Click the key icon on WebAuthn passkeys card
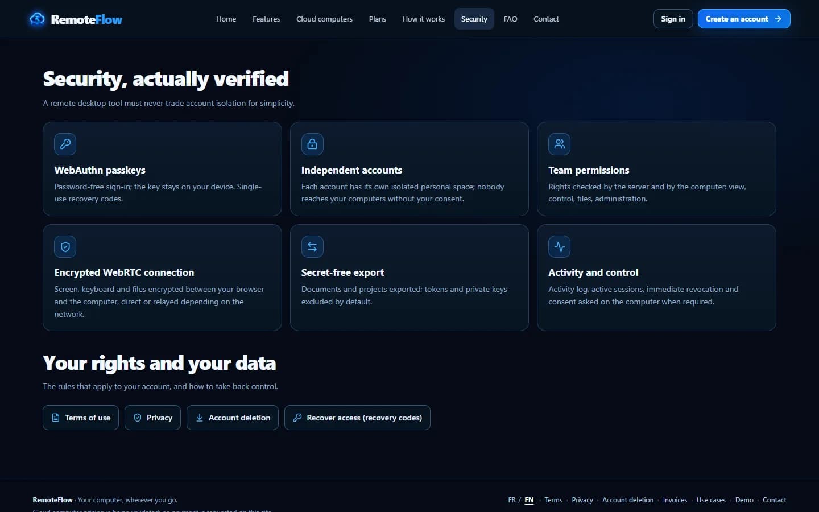 pyautogui.click(x=65, y=144)
